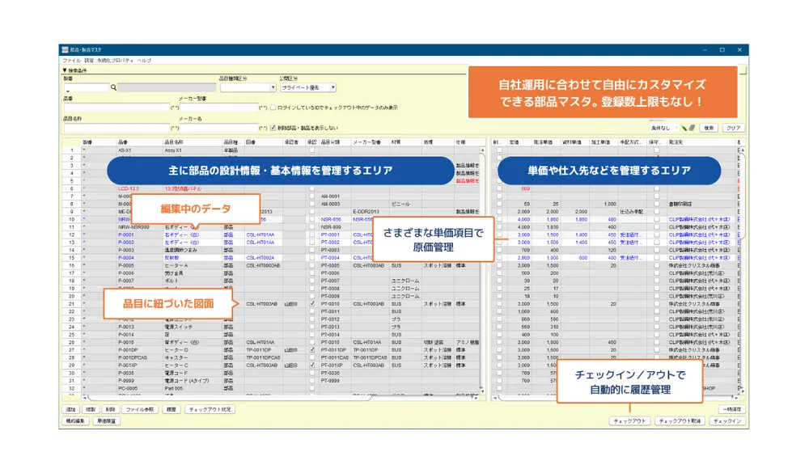This screenshot has height=469, width=809.
Task: Click left table vertical scrollbar
Action: coord(482,270)
